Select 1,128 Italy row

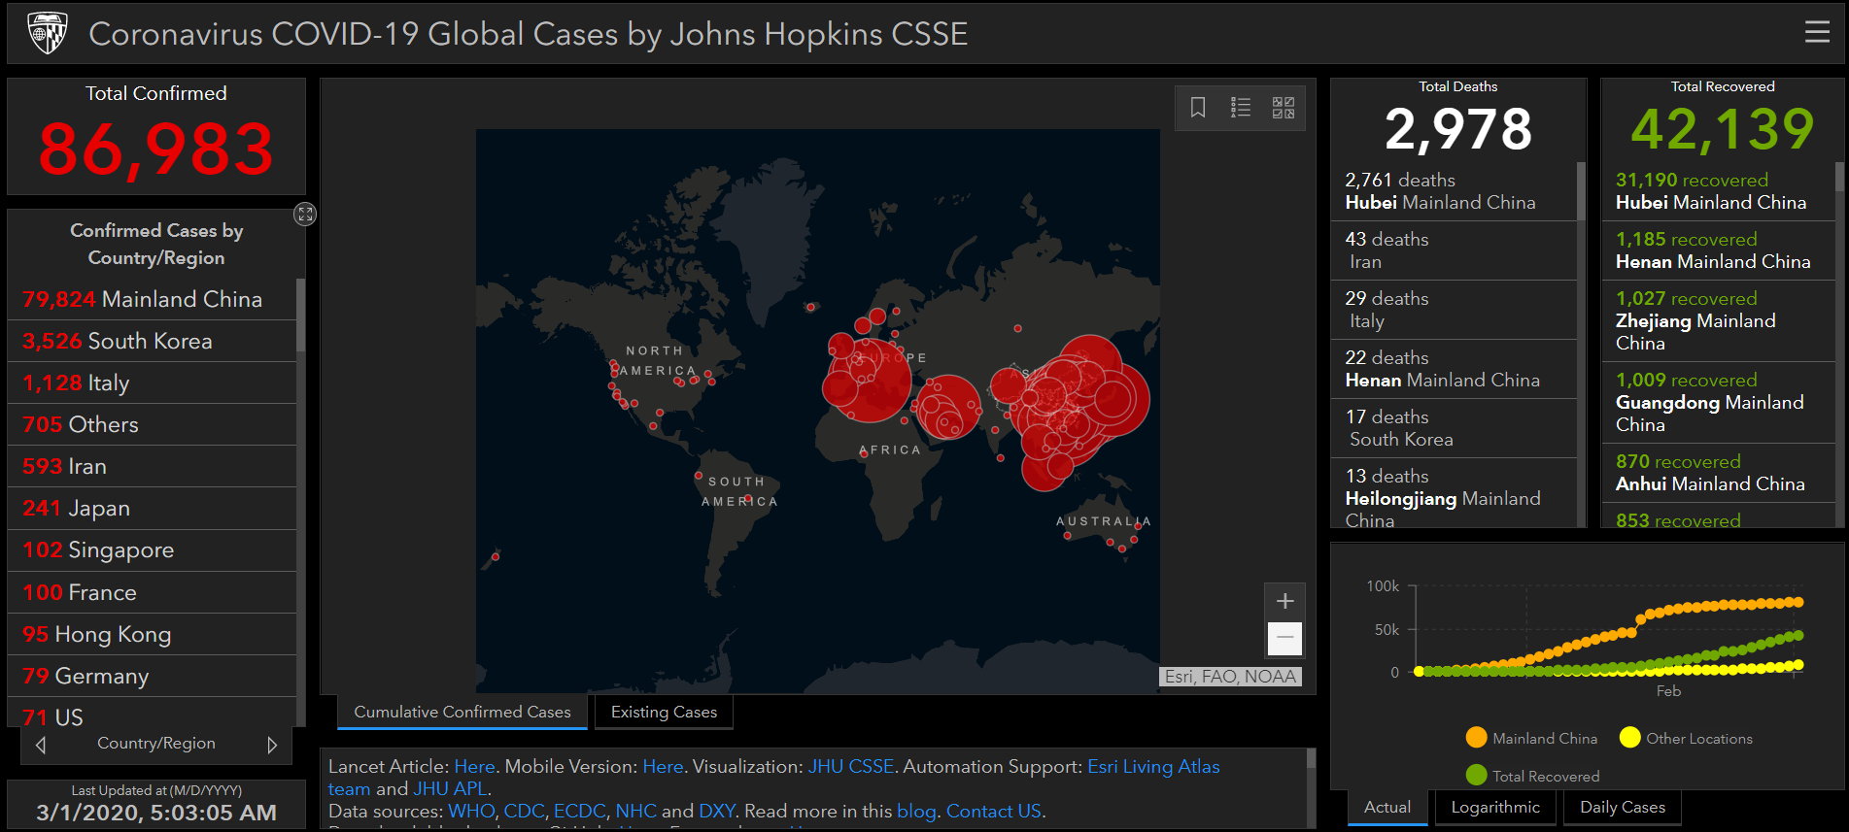pyautogui.click(x=152, y=383)
